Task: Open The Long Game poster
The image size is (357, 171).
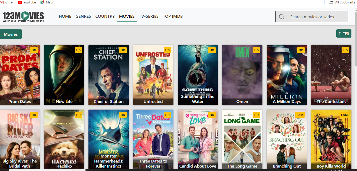Action: point(242,139)
